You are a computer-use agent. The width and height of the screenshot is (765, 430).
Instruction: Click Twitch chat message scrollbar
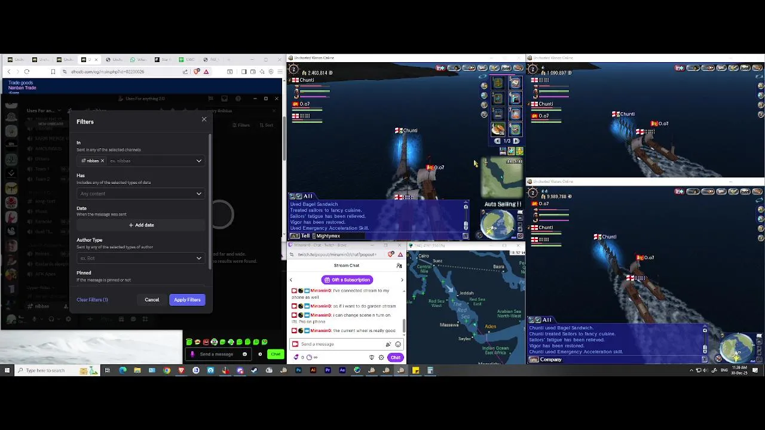[x=404, y=326]
